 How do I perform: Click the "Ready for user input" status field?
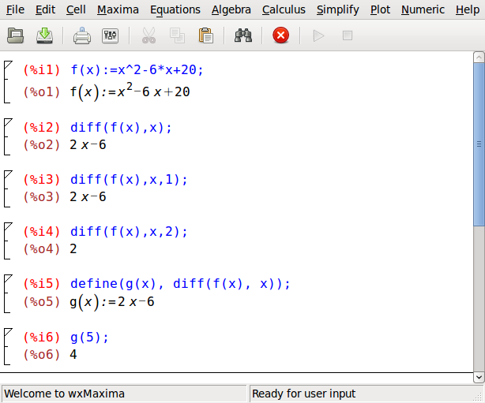point(367,394)
